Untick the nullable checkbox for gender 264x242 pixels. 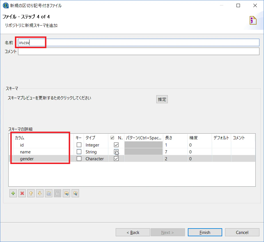pyautogui.click(x=116, y=159)
